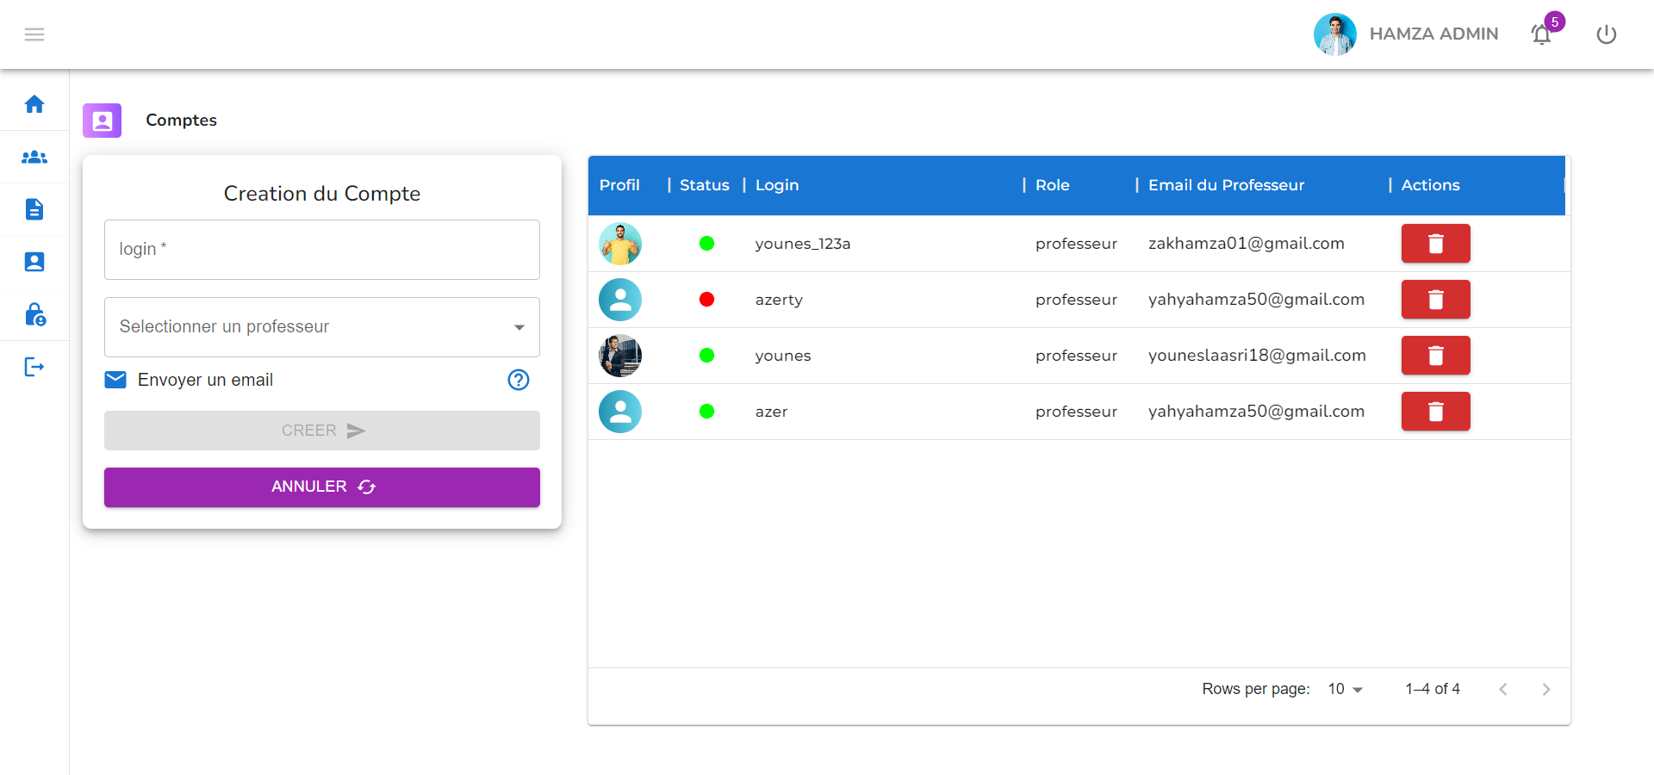Image resolution: width=1654 pixels, height=775 pixels.
Task: Open the Documents section in the sidebar
Action: [x=34, y=209]
